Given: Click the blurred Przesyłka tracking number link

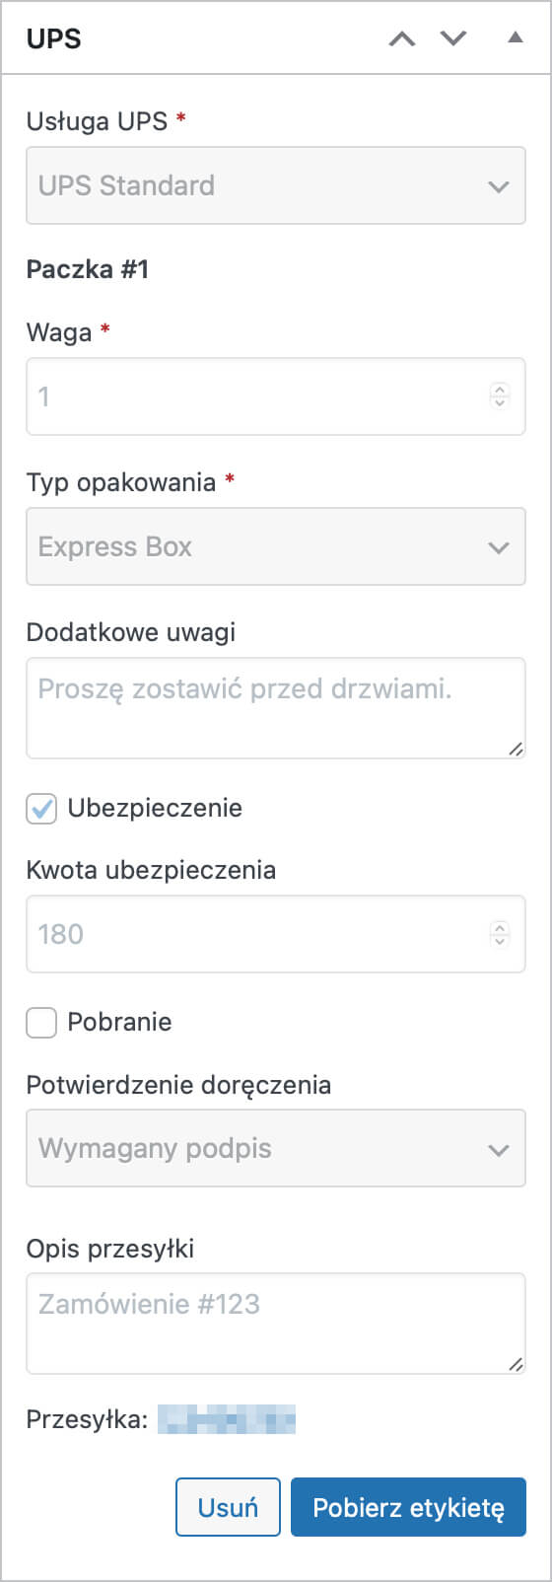Looking at the screenshot, I should tap(227, 1419).
